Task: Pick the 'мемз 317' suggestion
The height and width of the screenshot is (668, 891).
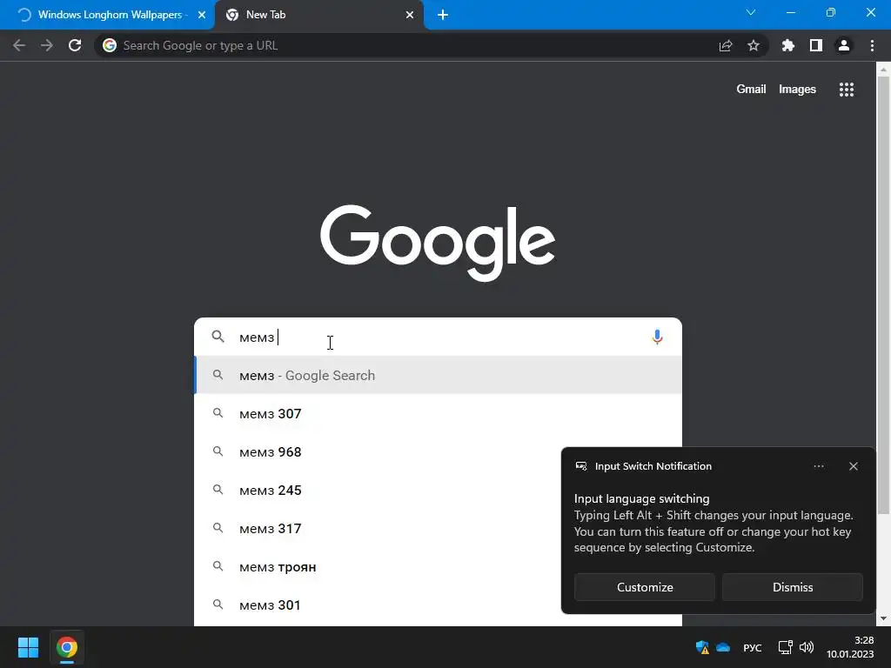Action: (378, 528)
